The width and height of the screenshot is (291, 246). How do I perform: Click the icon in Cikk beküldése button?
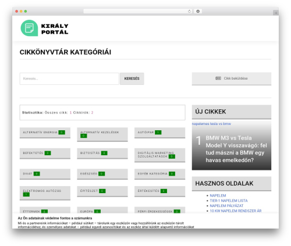[x=218, y=79]
